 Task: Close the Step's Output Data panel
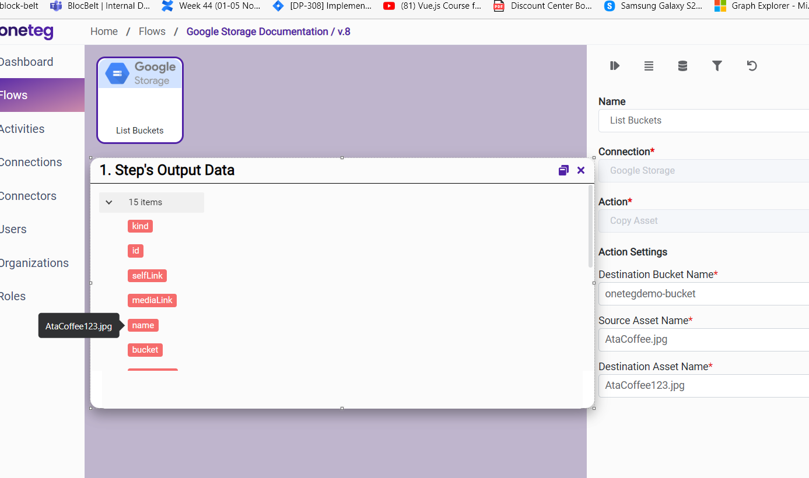581,170
